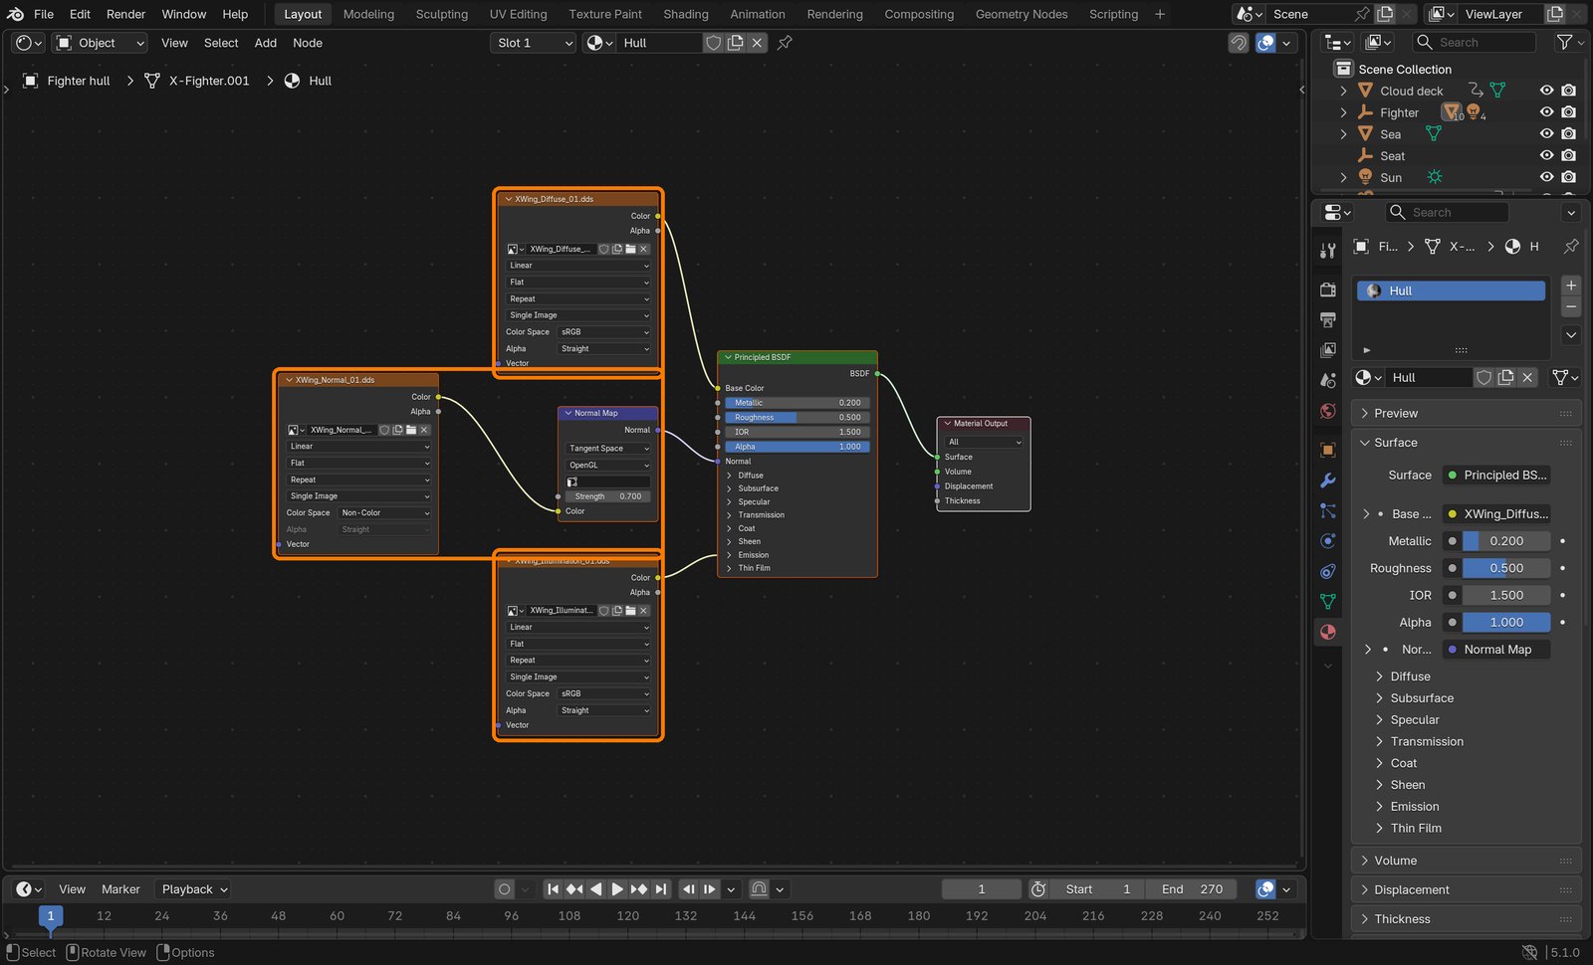1593x965 pixels.
Task: Hide Cloud deck in viewport
Action: tap(1546, 91)
